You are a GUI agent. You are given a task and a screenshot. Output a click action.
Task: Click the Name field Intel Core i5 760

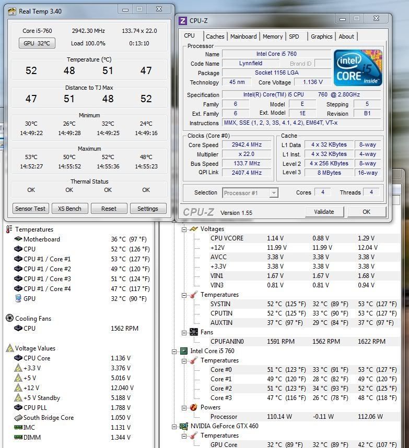[x=276, y=54]
